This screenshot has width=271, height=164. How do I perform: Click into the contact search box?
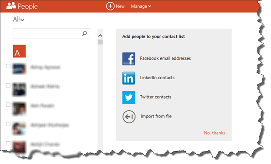(x=51, y=33)
